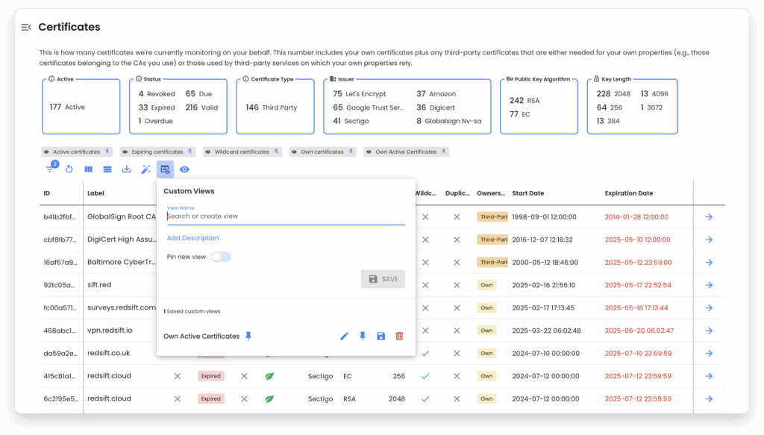Open the filter icon with badge 2
The width and height of the screenshot is (764, 435).
click(x=50, y=169)
